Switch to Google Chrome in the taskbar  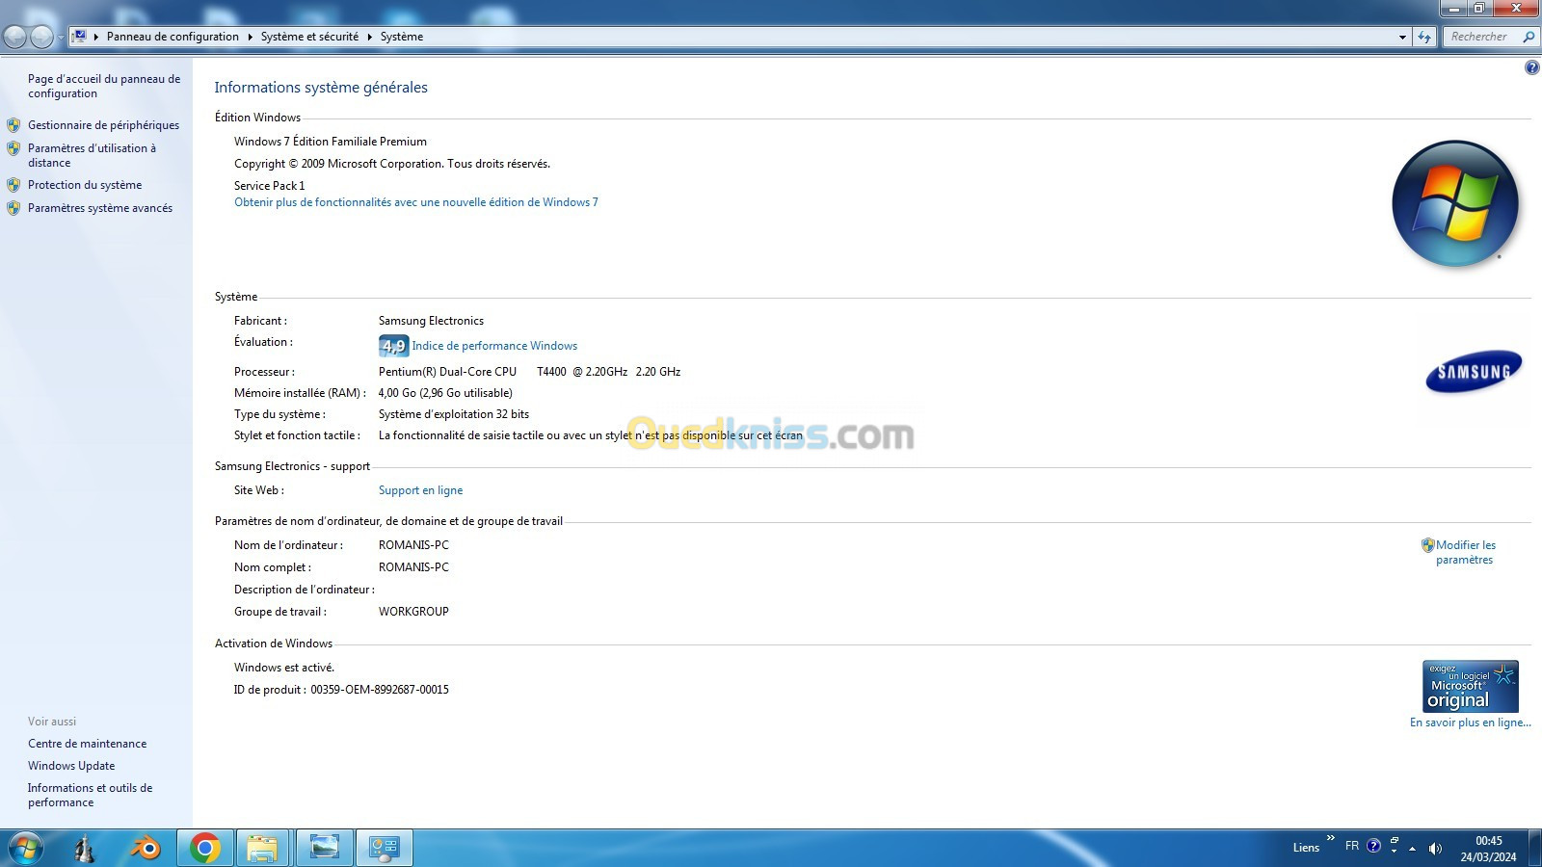pos(204,849)
